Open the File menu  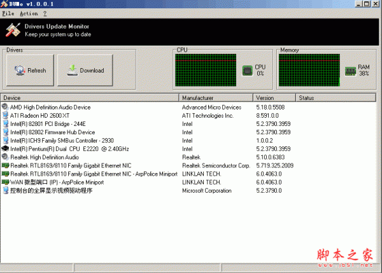click(8, 13)
